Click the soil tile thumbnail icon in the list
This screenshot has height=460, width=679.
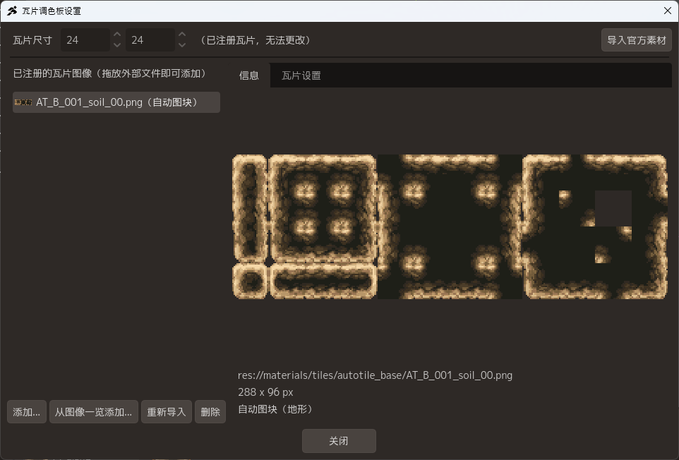[x=23, y=102]
